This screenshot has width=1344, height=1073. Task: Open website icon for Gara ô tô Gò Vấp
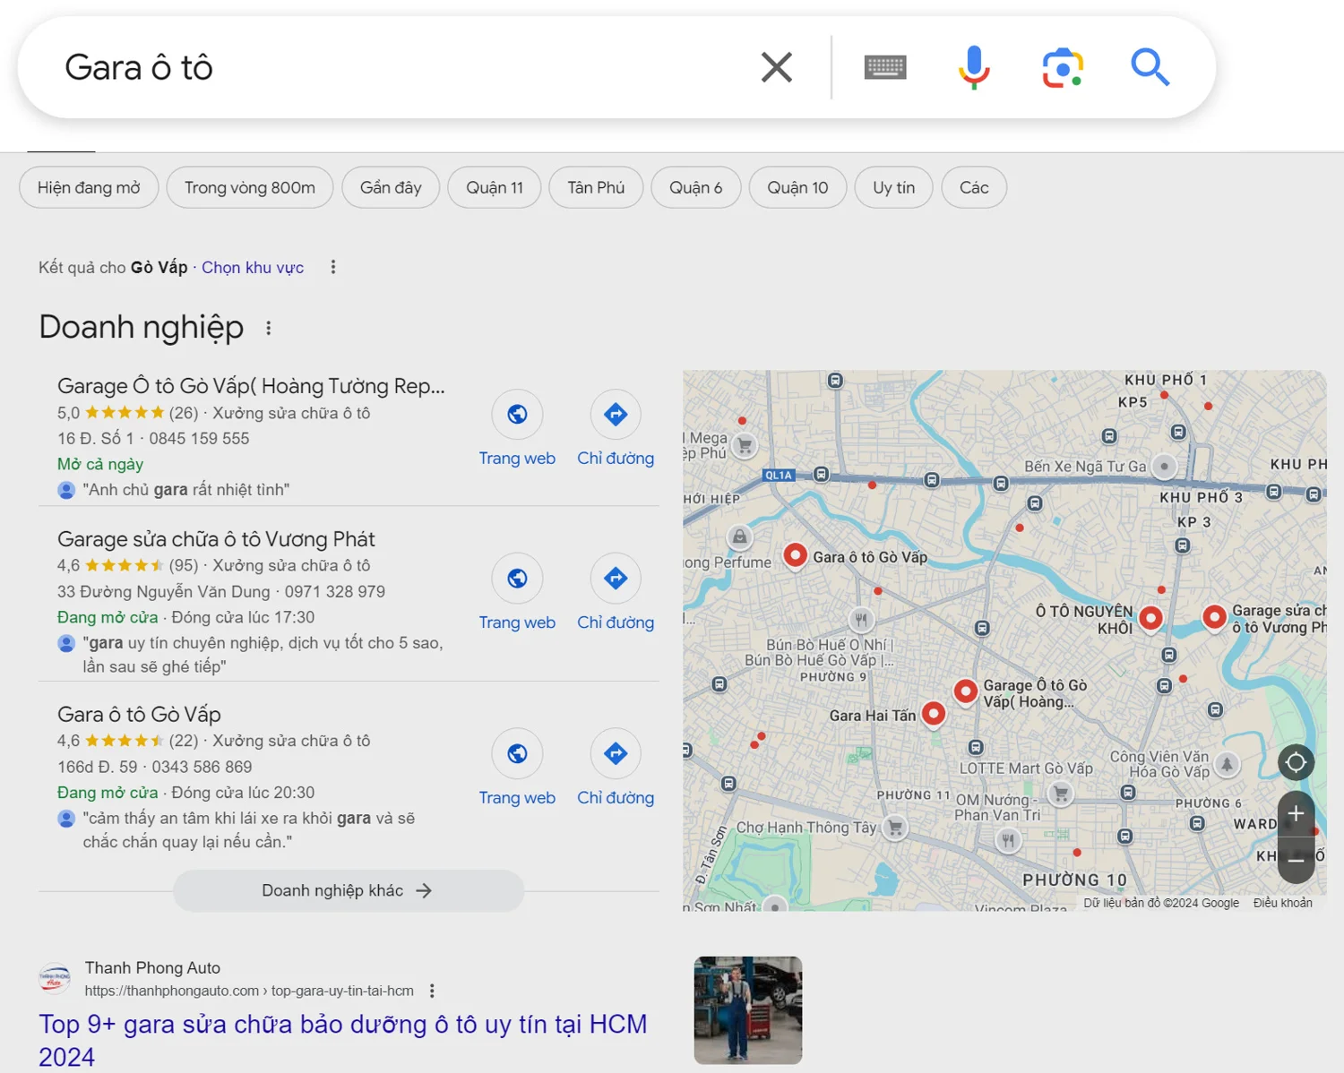click(517, 754)
